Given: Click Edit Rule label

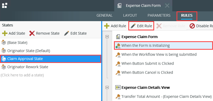Looking at the screenshot, I should click(145, 26).
